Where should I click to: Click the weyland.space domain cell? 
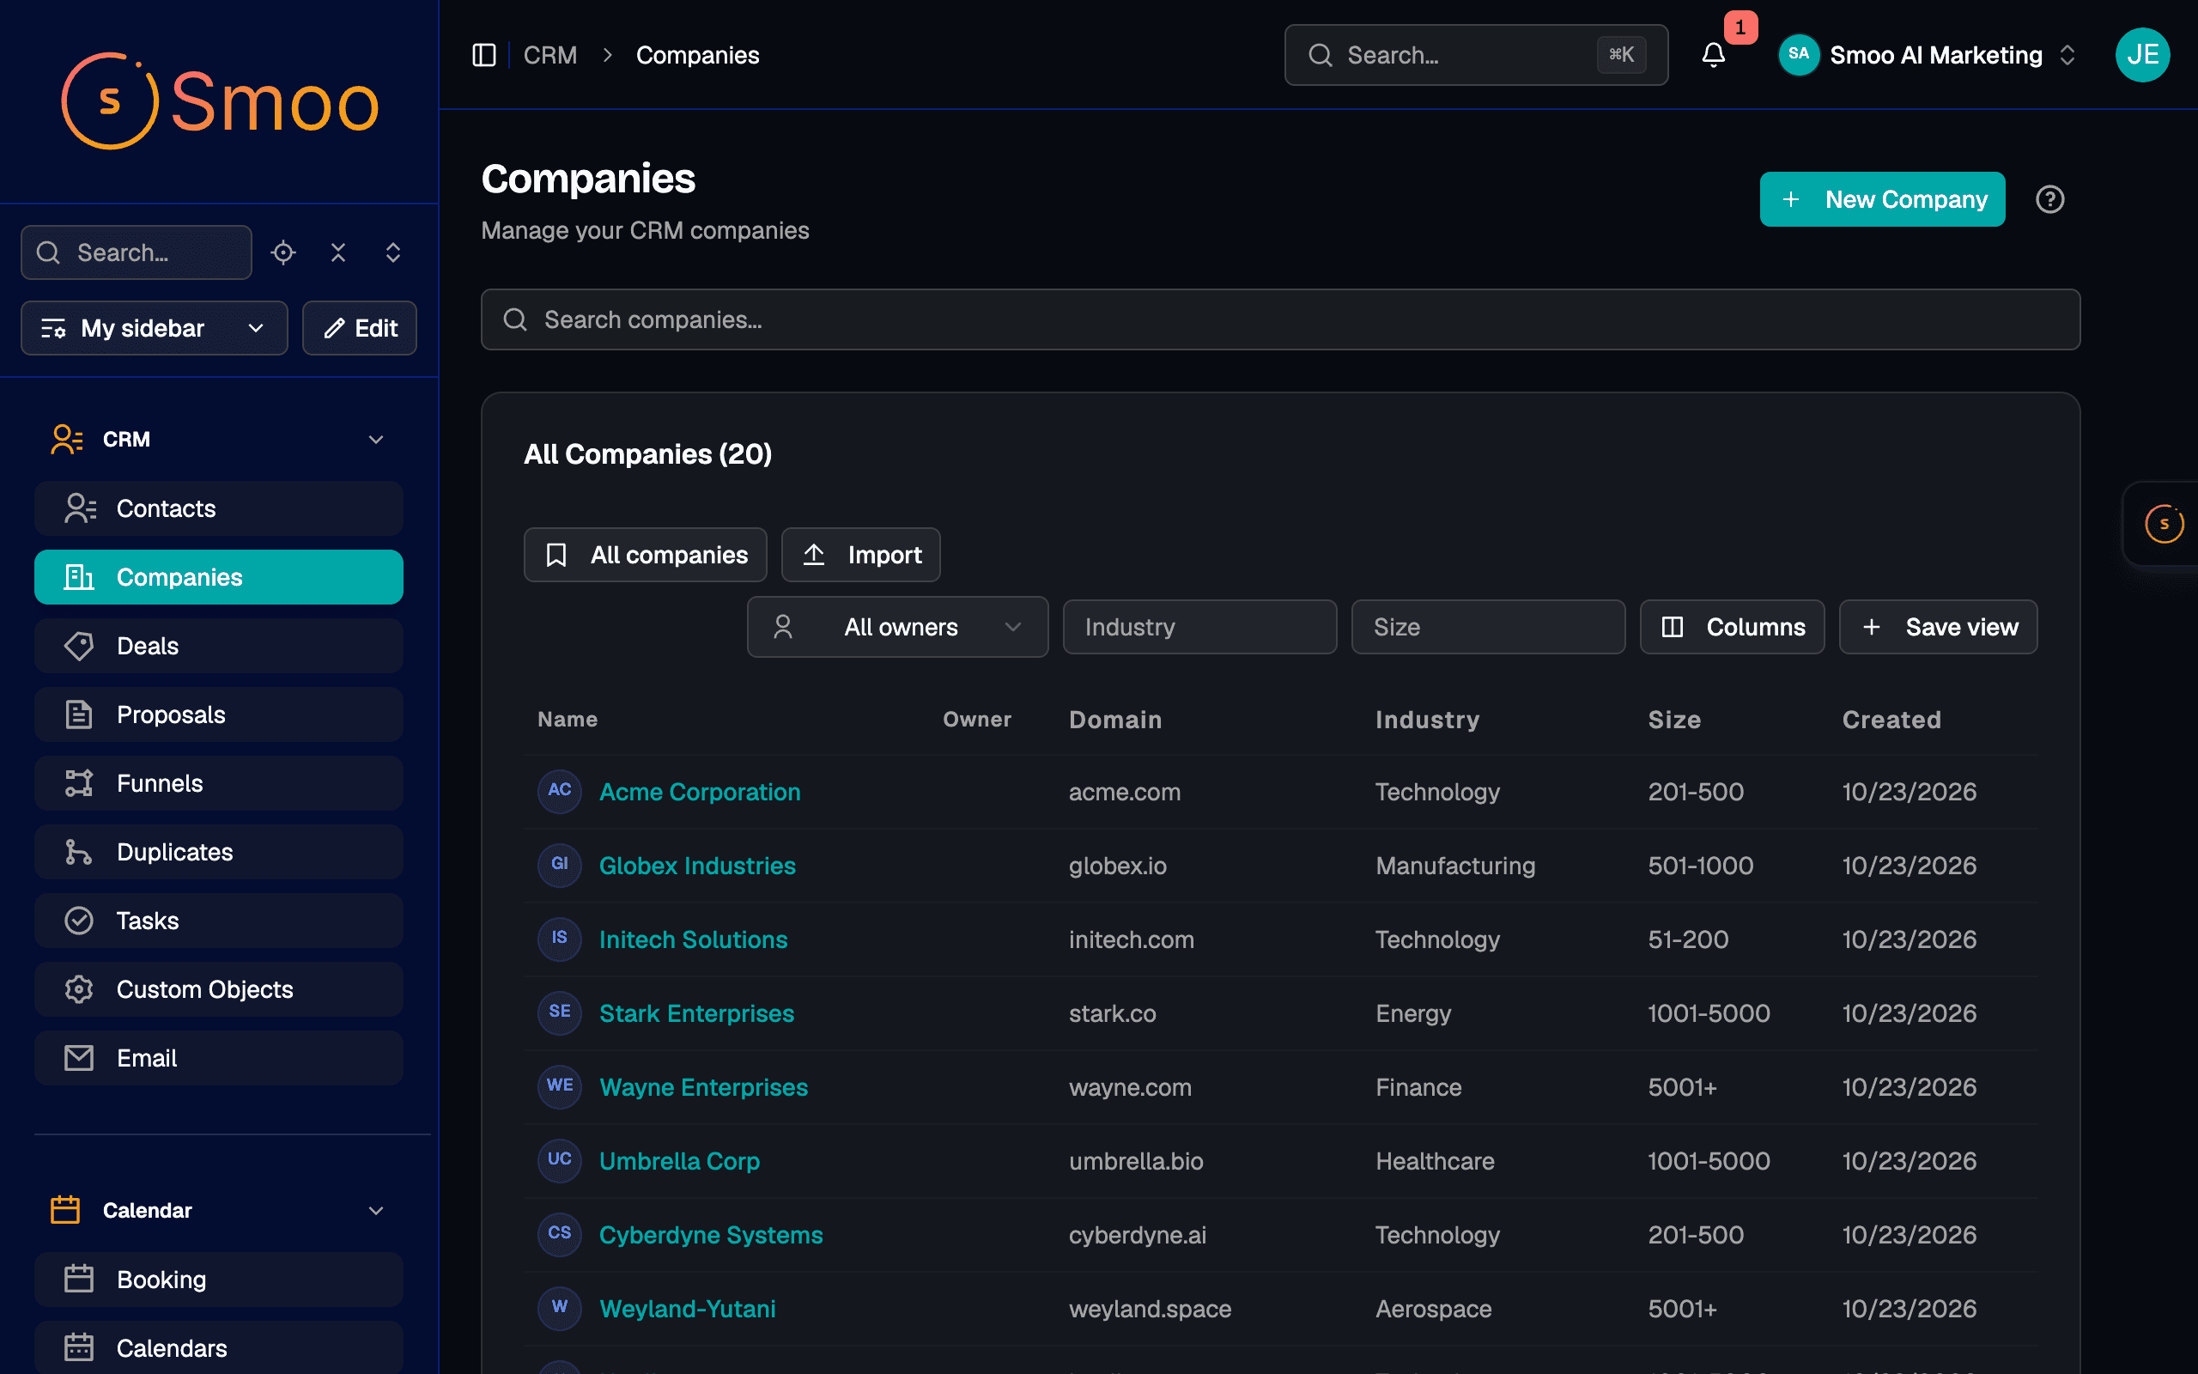[1150, 1309]
